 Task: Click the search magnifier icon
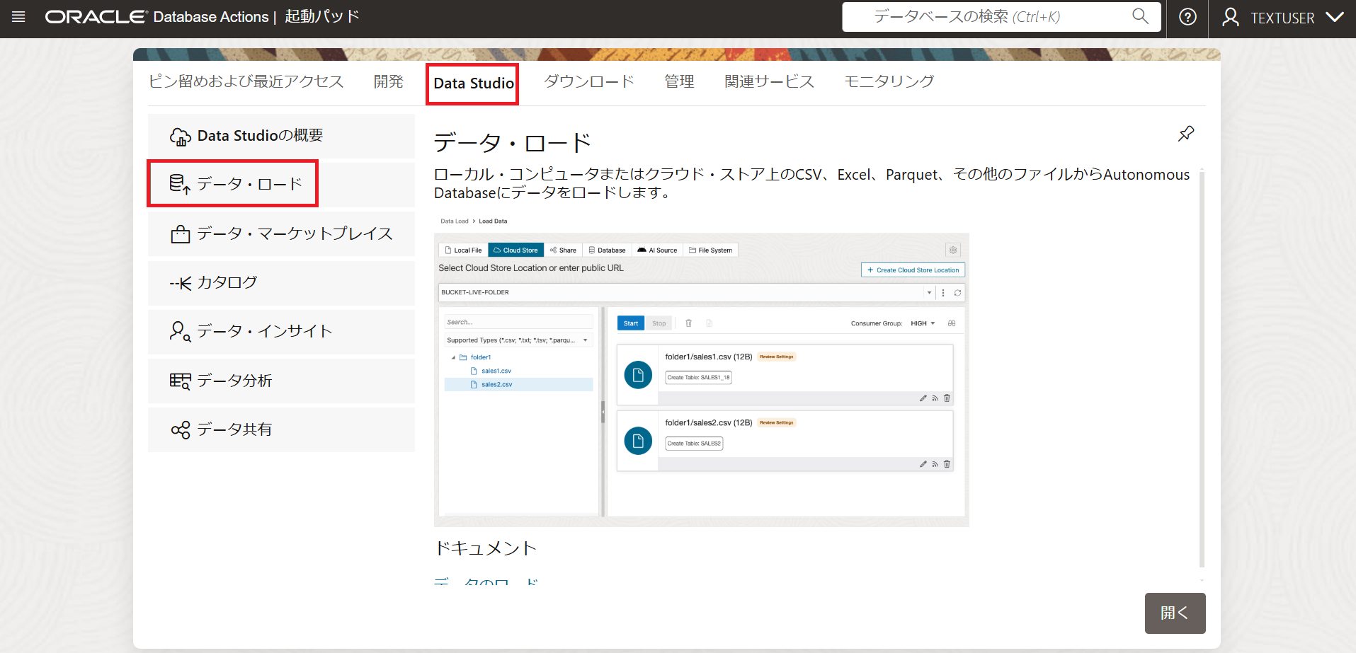pos(1139,16)
